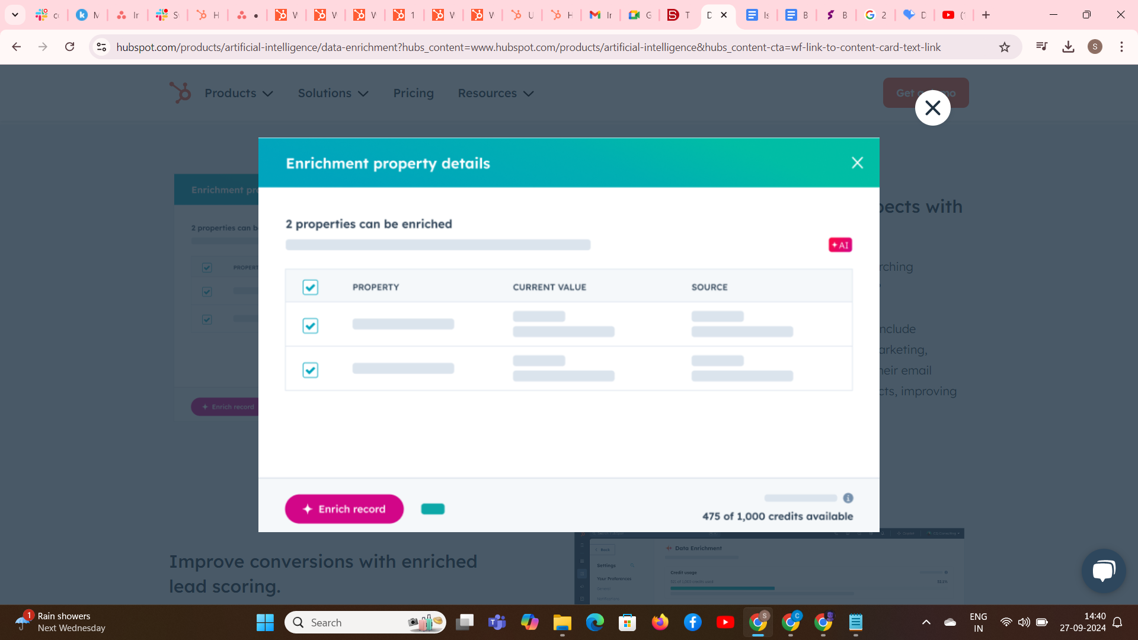Click the Enrich record button
This screenshot has height=640, width=1138.
tap(345, 508)
